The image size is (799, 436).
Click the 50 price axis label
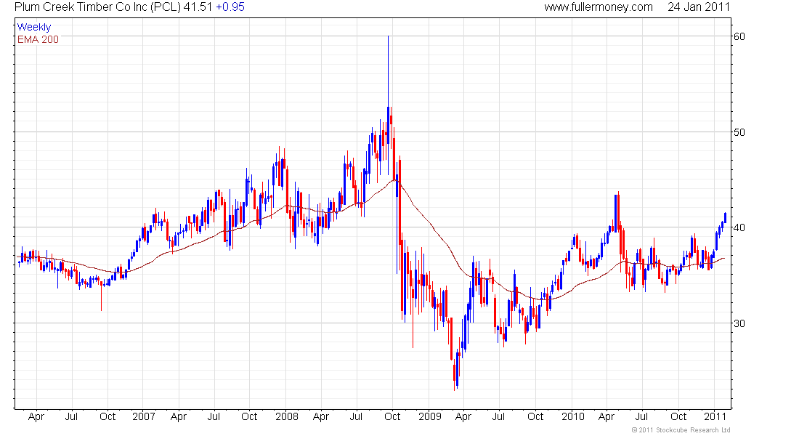(x=739, y=132)
